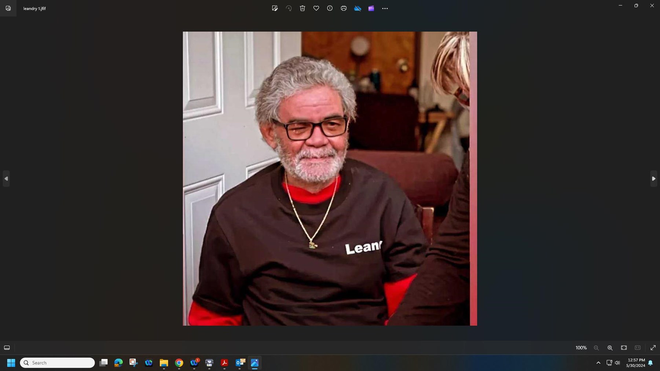This screenshot has height=371, width=660.
Task: Open the photo gallery view
Action: click(8, 8)
